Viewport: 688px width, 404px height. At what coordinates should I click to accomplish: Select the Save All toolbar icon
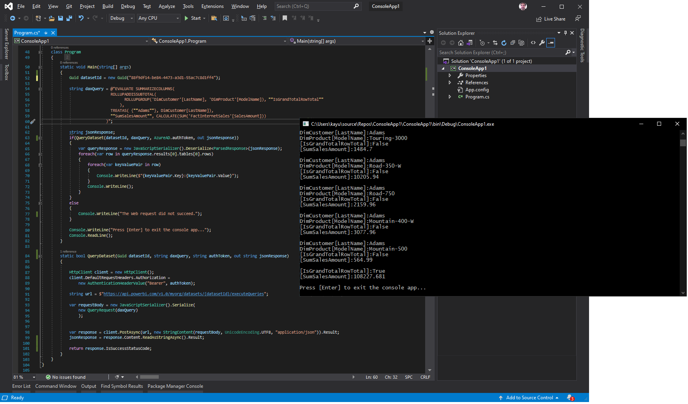(69, 18)
